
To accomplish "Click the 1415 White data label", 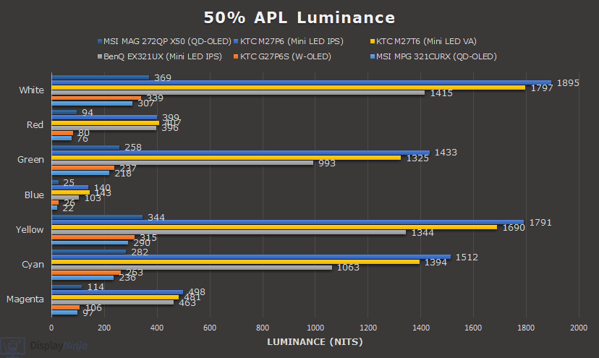I will (x=441, y=93).
